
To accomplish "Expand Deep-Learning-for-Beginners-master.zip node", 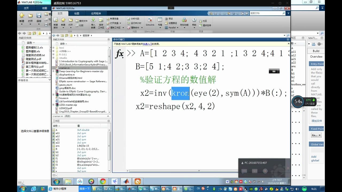I will [x=53, y=71].
